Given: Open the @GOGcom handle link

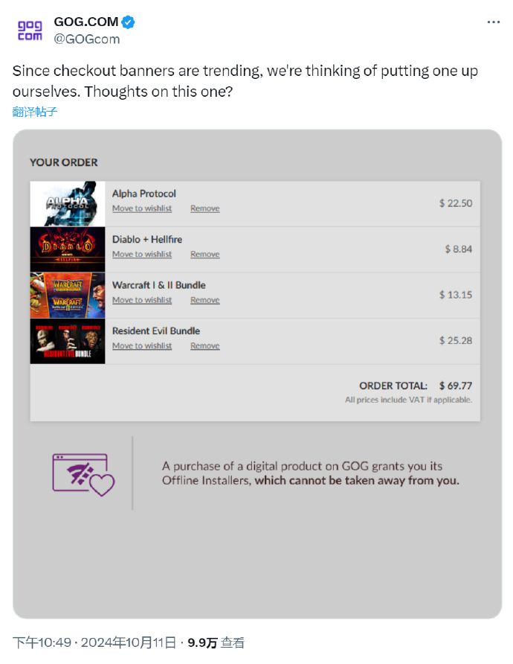Looking at the screenshot, I should [87, 39].
